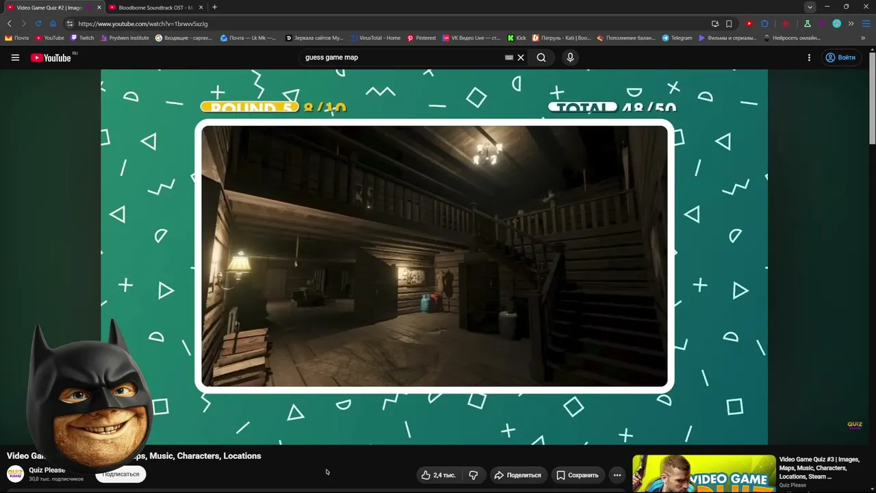The image size is (876, 493).
Task: Open the blue puzzle extensions icon
Action: click(764, 23)
